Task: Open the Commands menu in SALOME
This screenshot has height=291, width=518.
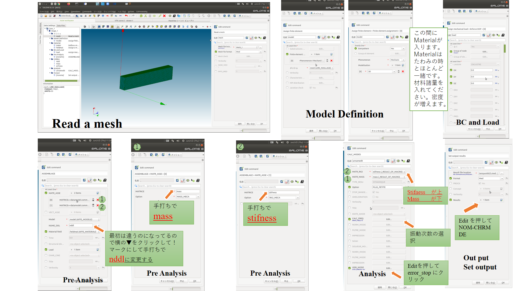Action: tap(87, 12)
